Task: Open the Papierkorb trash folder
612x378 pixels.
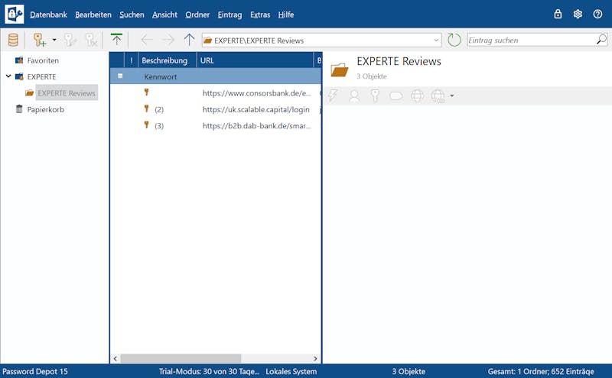Action: [45, 109]
